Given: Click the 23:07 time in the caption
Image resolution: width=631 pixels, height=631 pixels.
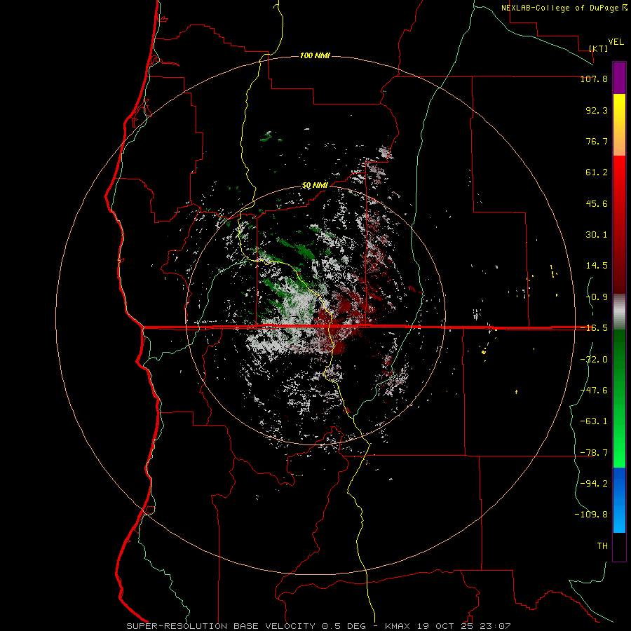Looking at the screenshot, I should 496,626.
